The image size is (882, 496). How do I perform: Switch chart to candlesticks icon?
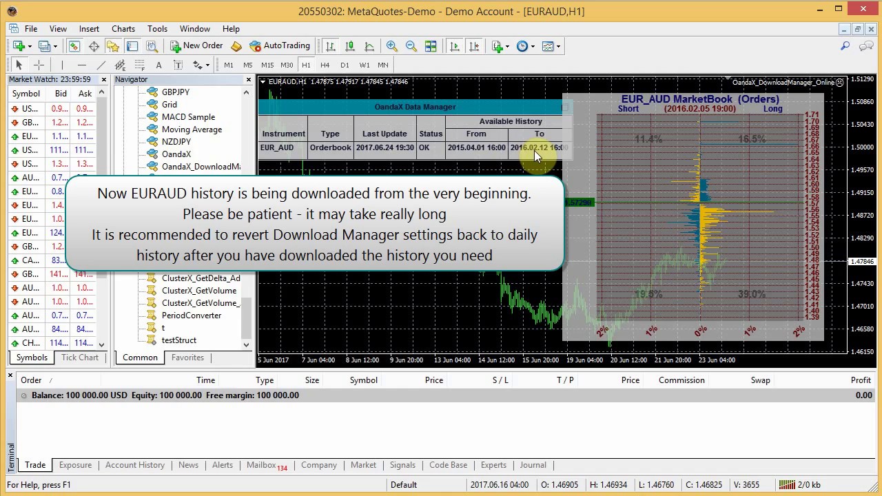click(x=350, y=46)
